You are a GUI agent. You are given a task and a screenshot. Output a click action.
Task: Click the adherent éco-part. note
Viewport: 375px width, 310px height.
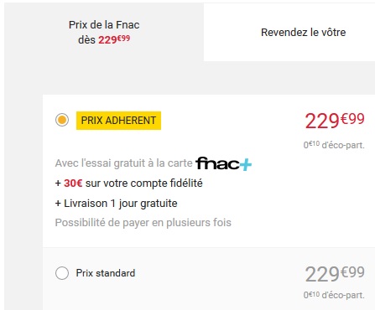(334, 145)
